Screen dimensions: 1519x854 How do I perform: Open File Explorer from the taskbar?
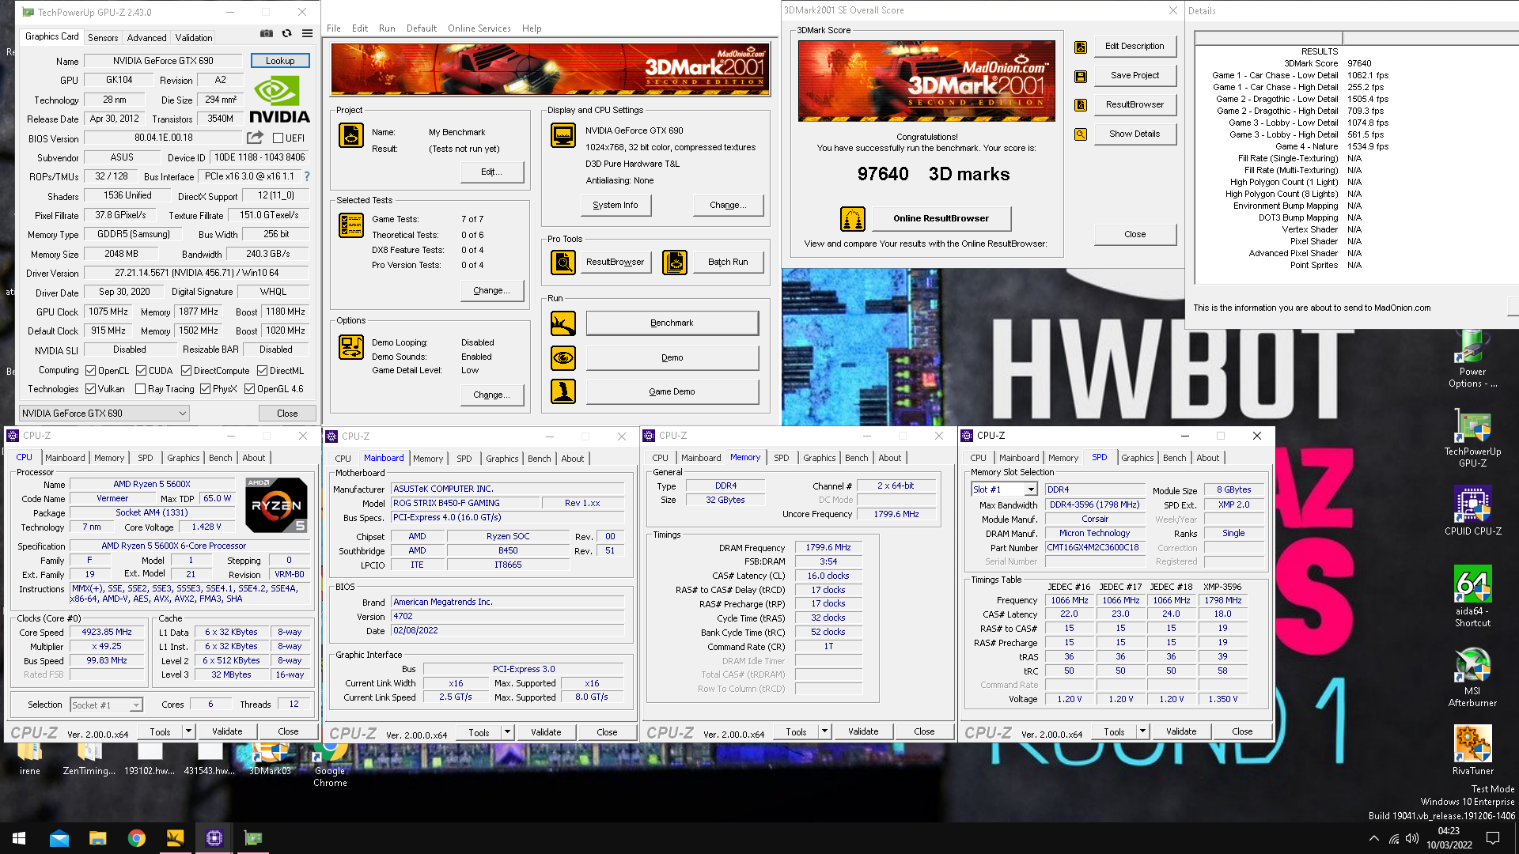click(97, 838)
